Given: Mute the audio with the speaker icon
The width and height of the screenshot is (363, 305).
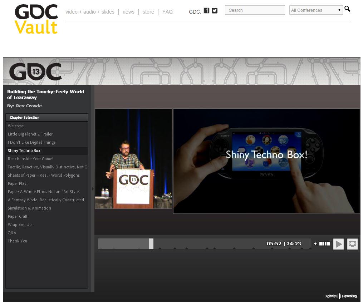Looking at the screenshot, I should tap(315, 243).
